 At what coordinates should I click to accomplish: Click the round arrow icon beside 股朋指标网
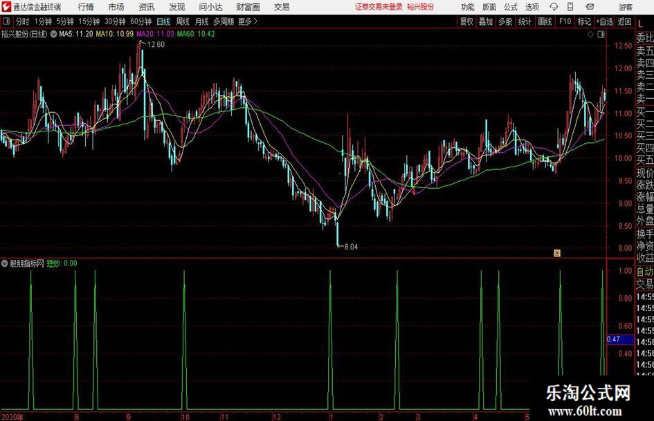[x=5, y=263]
